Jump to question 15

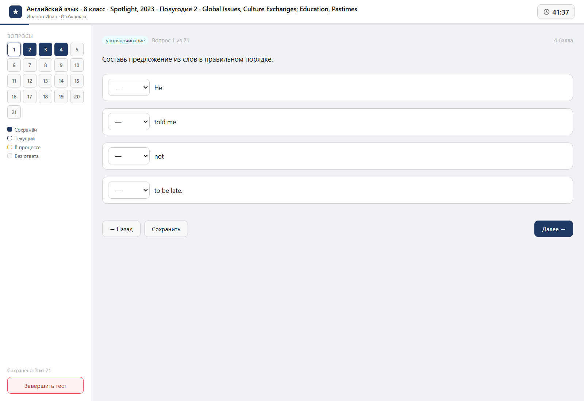77,81
